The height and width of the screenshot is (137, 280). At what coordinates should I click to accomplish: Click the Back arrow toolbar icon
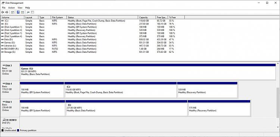pos(3,12)
